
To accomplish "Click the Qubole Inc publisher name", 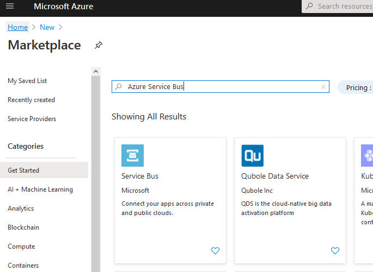I will [x=257, y=191].
